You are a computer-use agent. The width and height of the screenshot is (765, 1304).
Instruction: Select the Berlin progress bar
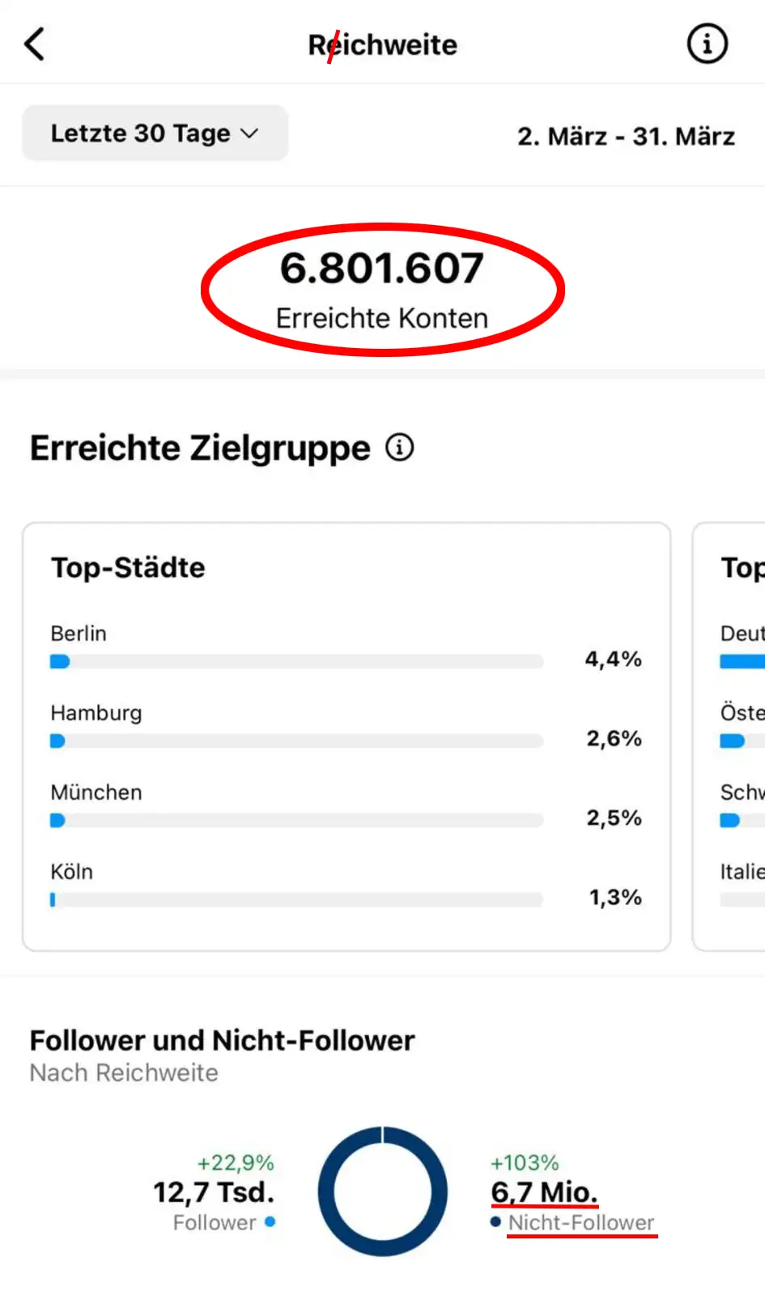point(296,661)
